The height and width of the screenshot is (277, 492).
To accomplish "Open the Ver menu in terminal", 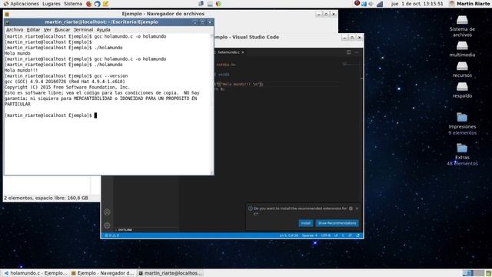I will click(x=48, y=29).
